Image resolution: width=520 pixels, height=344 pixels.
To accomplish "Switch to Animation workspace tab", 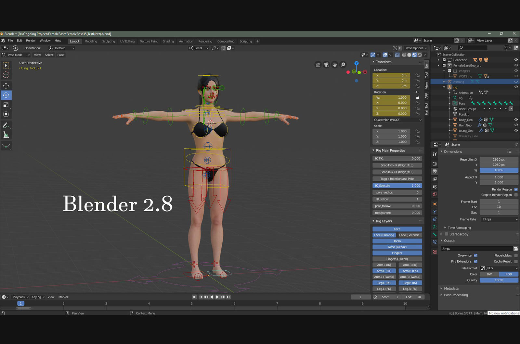I will [x=186, y=41].
